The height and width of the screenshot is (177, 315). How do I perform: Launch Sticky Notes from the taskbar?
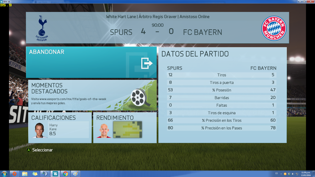(35, 174)
